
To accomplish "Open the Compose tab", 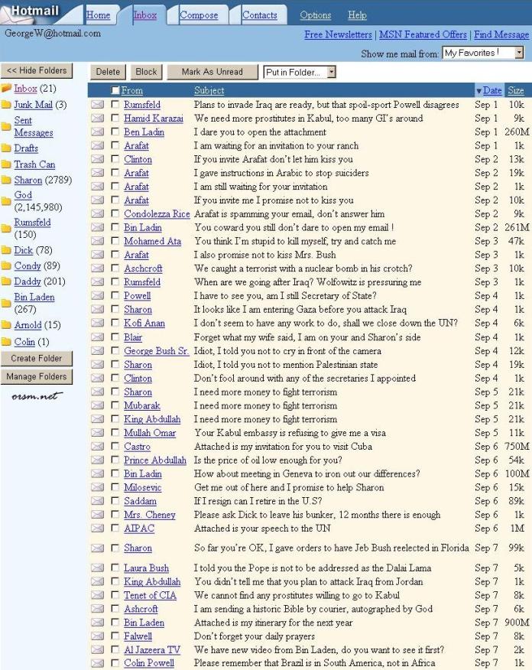I will 199,15.
